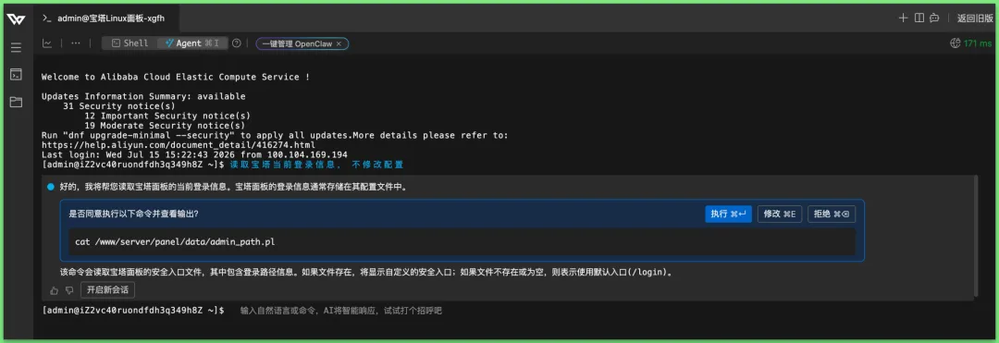Open the terminal panel icon in sidebar

[x=16, y=75]
